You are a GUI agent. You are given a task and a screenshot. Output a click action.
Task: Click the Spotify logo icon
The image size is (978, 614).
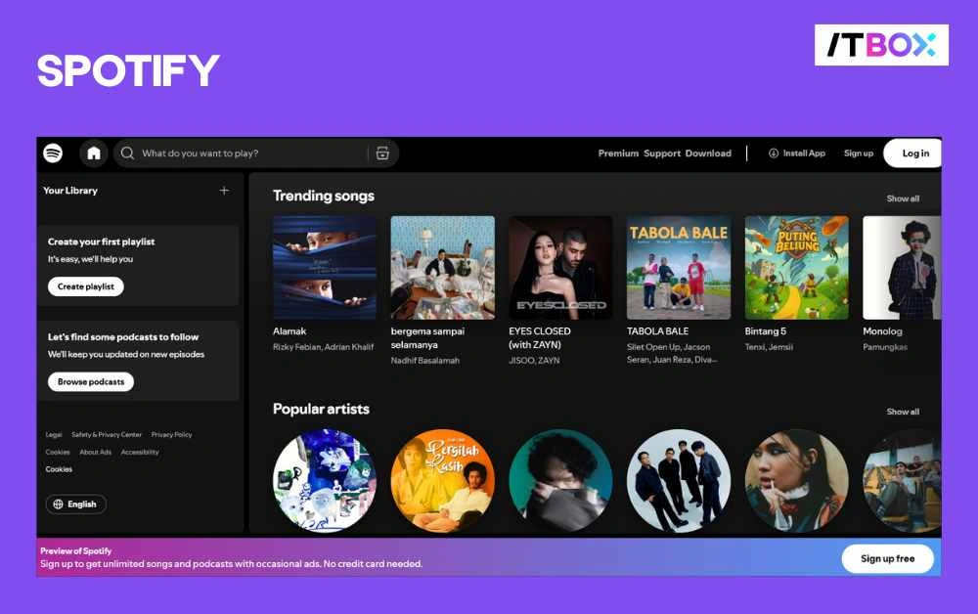53,153
